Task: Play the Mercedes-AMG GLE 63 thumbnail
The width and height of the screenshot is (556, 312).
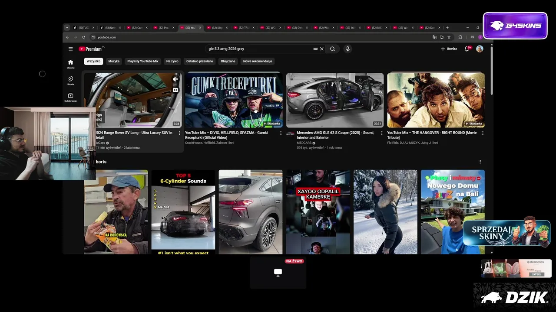Action: click(x=335, y=100)
